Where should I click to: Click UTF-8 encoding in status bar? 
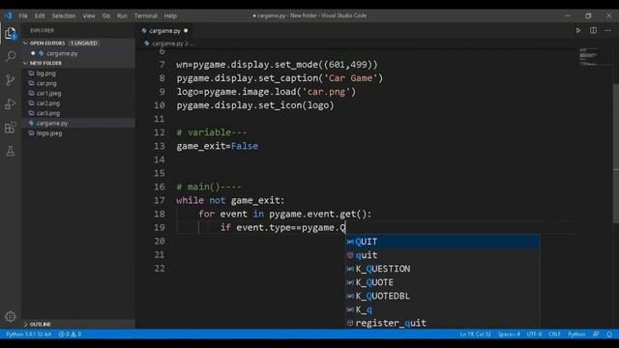click(x=534, y=334)
